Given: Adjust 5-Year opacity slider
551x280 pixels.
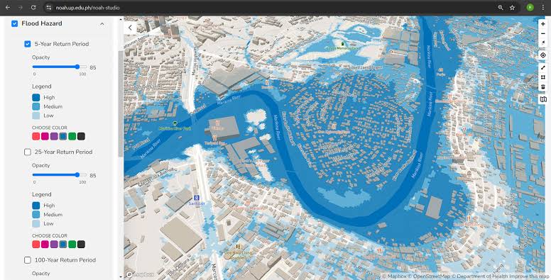Looking at the screenshot, I should tap(60, 67).
